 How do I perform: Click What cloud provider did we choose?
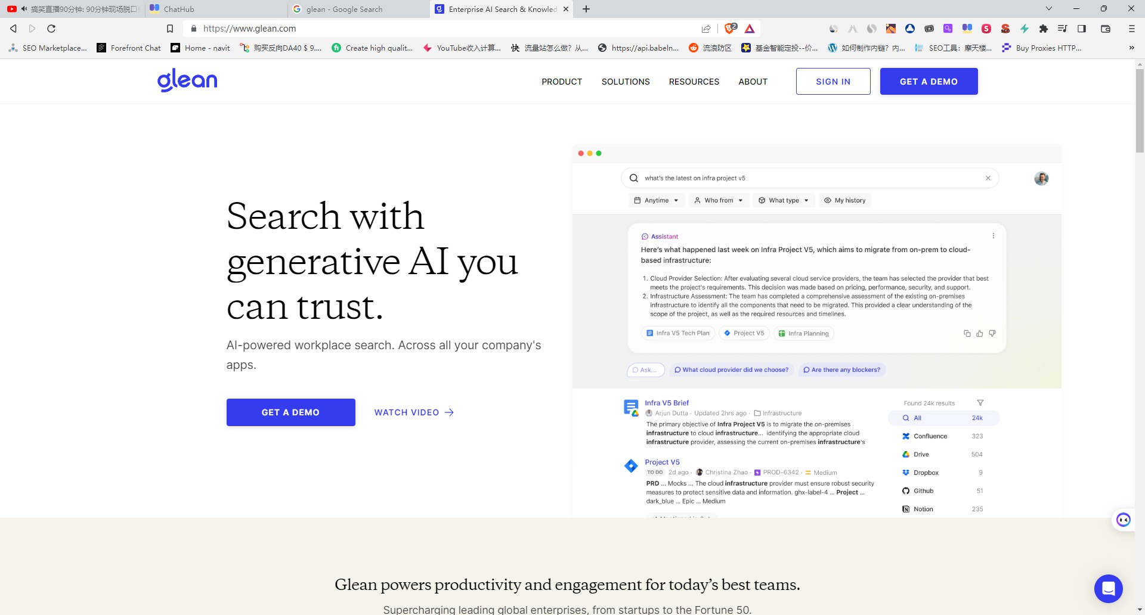click(732, 370)
